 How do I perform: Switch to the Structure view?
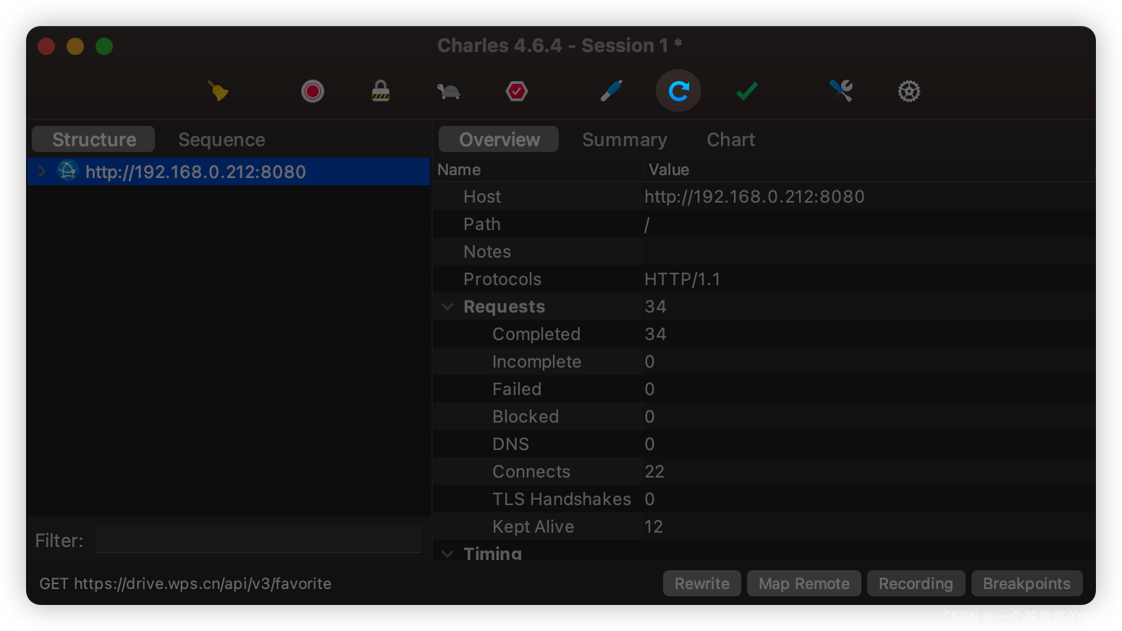click(x=94, y=140)
